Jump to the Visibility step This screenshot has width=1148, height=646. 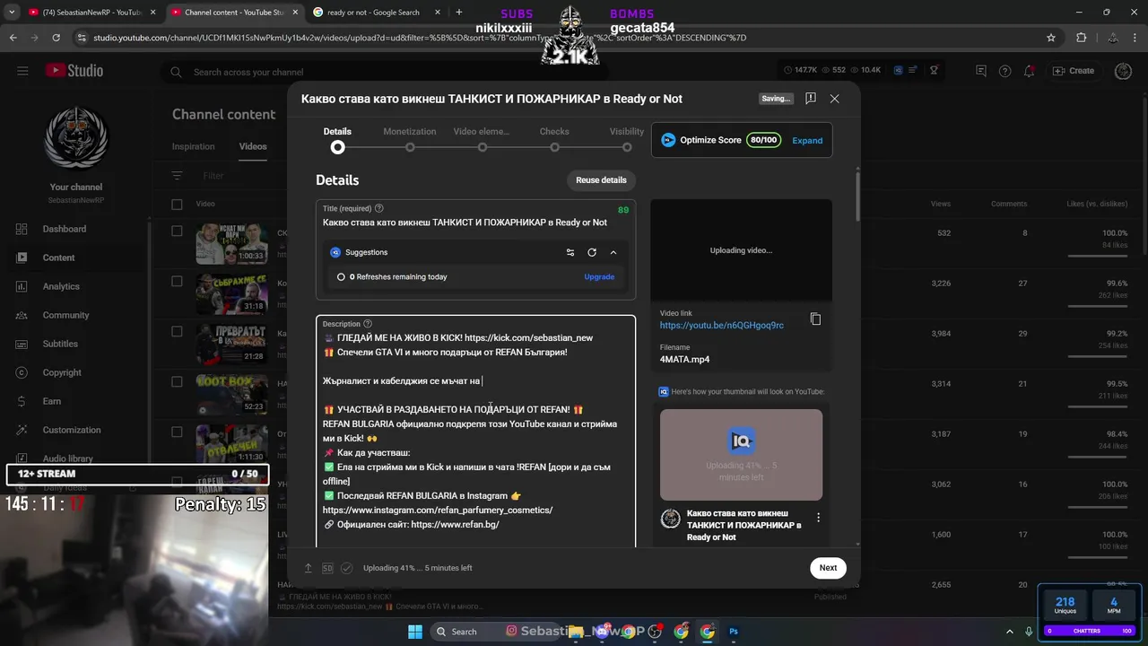627,139
